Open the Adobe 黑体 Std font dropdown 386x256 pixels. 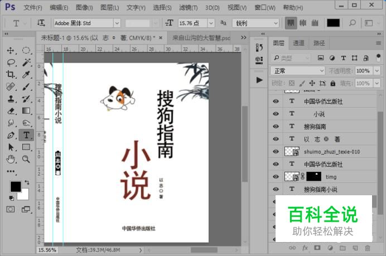click(117, 23)
